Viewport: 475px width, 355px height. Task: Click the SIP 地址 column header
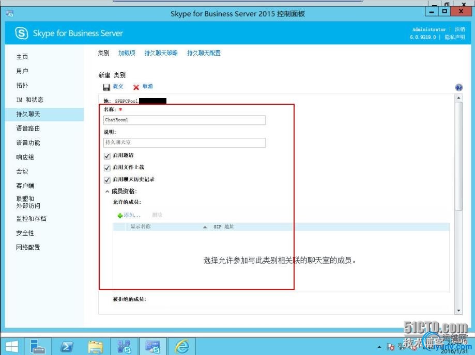(x=224, y=227)
